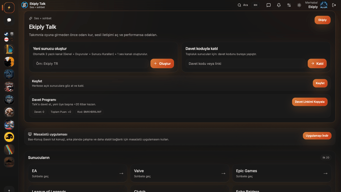Click the orange Keşfet button
This screenshot has height=192, width=341.
tap(320, 83)
